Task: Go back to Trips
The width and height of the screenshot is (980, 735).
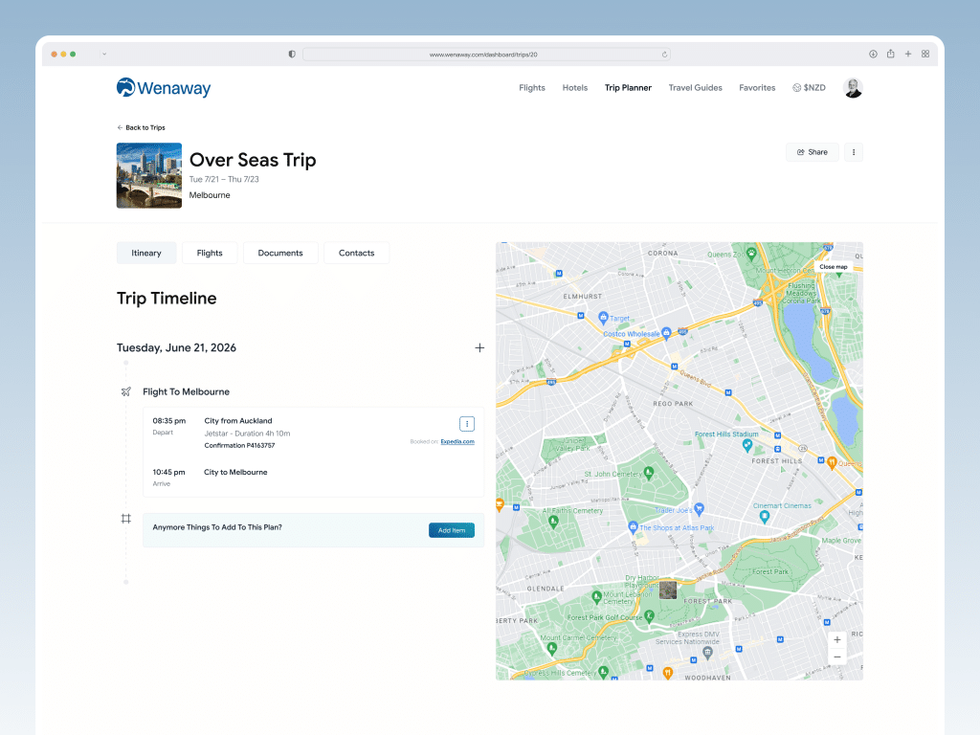Action: (x=142, y=127)
